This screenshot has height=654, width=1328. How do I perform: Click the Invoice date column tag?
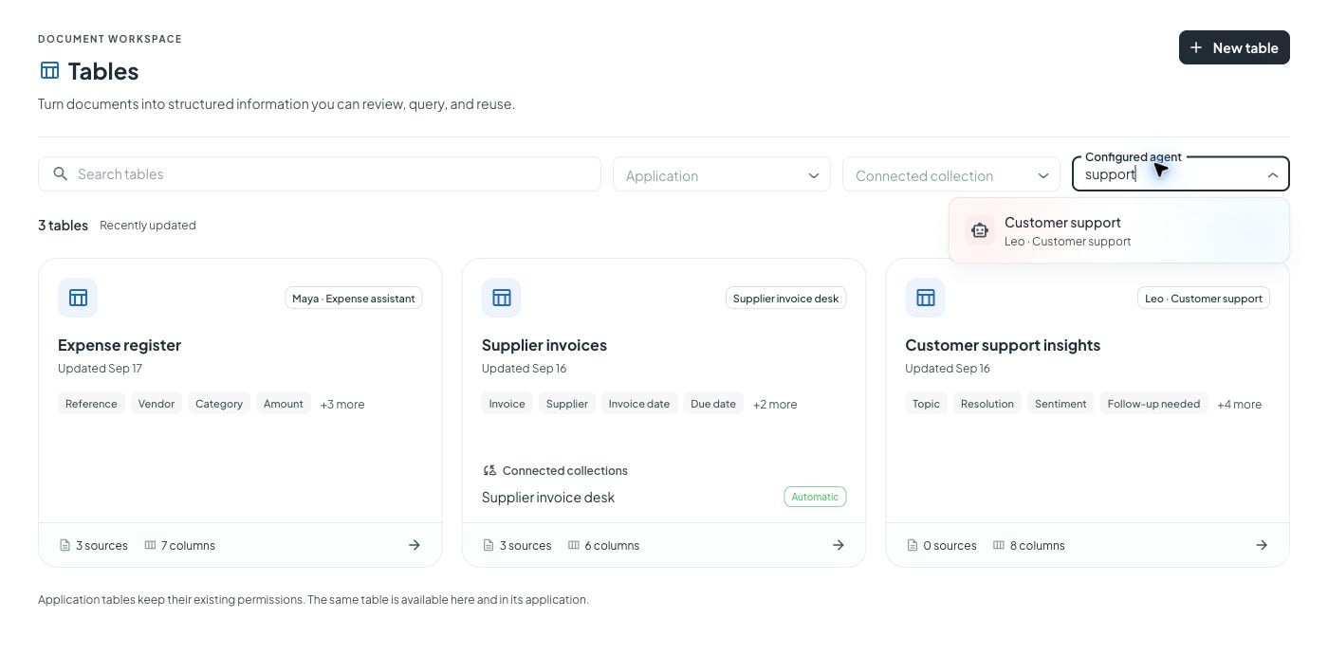coord(639,404)
